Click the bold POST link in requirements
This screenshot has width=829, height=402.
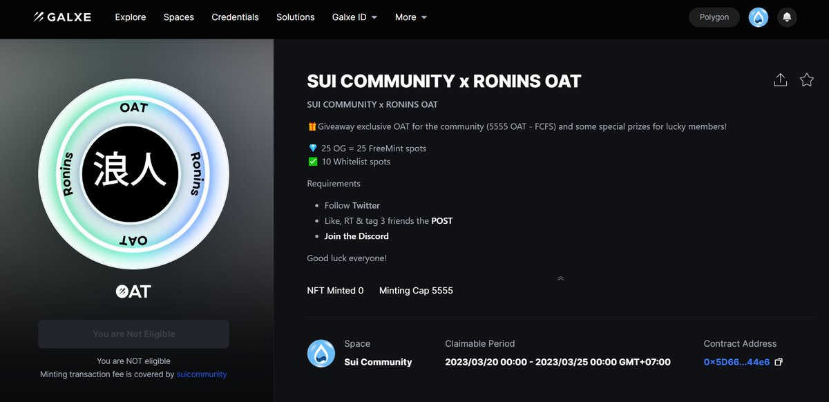(443, 220)
